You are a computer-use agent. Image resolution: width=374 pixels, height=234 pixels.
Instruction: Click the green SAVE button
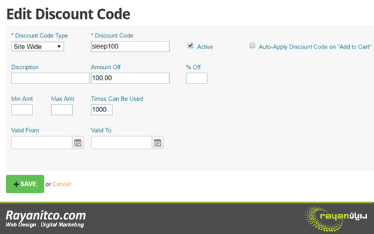point(25,184)
